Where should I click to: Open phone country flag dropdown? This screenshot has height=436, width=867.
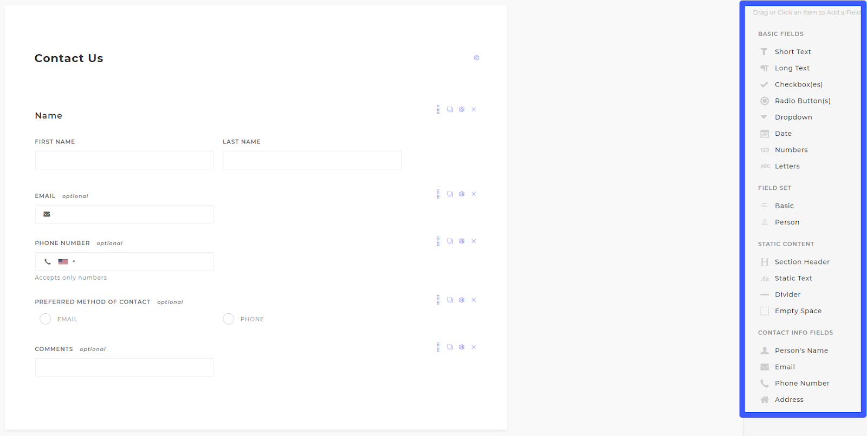pos(67,262)
